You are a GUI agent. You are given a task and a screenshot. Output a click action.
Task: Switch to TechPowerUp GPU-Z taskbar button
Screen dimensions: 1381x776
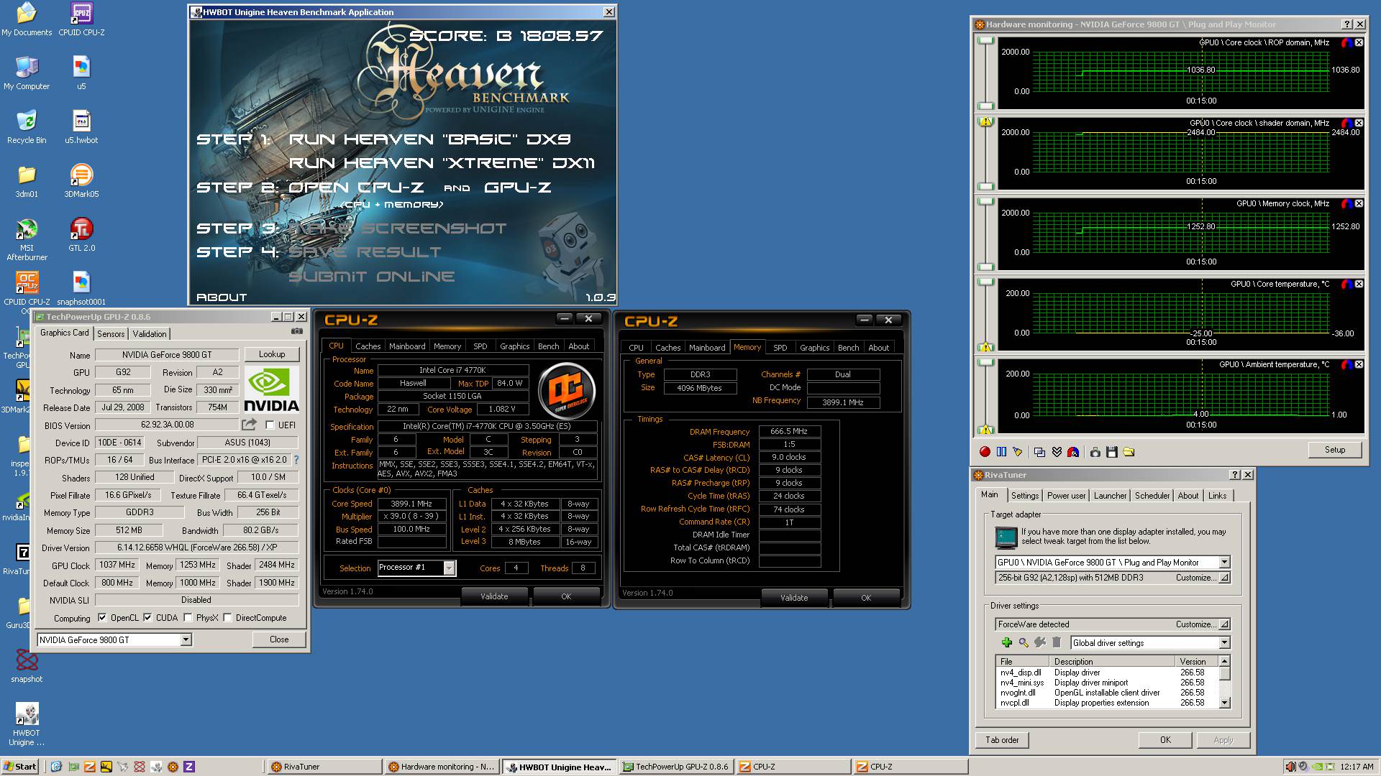click(676, 767)
